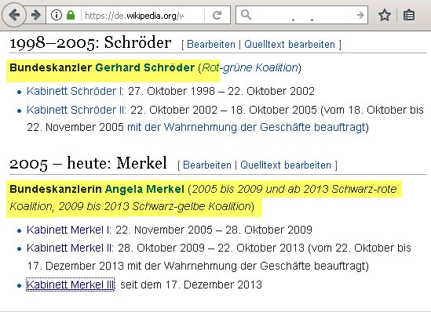Follow the Kabinett Schröder II link

pos(76,110)
